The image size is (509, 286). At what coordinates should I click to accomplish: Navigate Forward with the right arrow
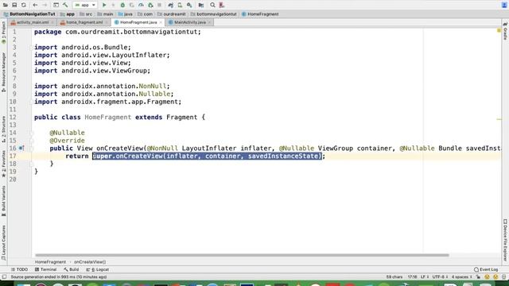[x=45, y=6]
